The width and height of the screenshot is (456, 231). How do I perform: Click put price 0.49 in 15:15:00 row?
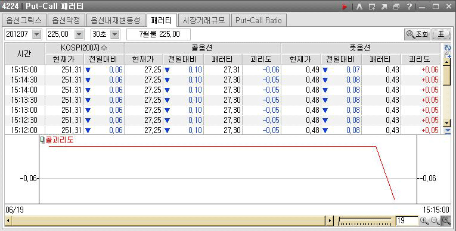point(312,69)
